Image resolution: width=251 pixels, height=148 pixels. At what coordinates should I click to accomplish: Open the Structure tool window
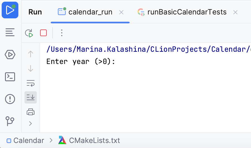click(x=10, y=33)
